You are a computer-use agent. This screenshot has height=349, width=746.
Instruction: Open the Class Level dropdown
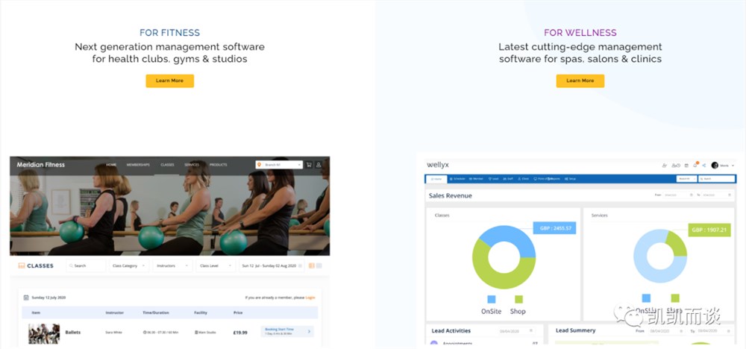pyautogui.click(x=216, y=265)
